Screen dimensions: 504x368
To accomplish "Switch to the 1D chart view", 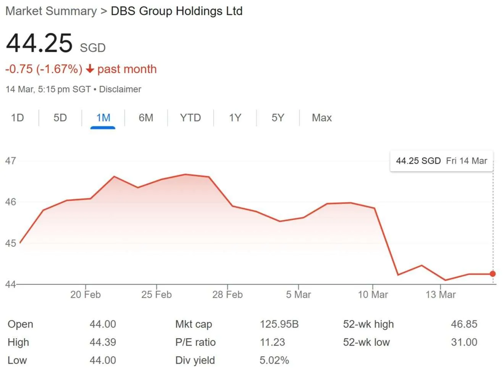I will [17, 118].
